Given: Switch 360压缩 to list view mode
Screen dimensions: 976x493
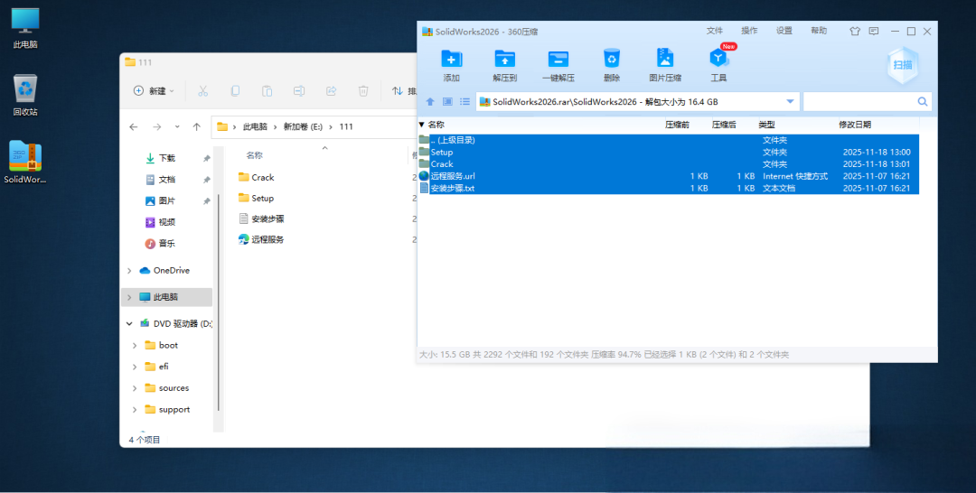Looking at the screenshot, I should coord(465,102).
